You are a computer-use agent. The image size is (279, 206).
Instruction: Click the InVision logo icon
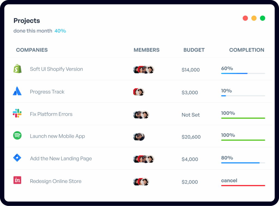click(17, 180)
